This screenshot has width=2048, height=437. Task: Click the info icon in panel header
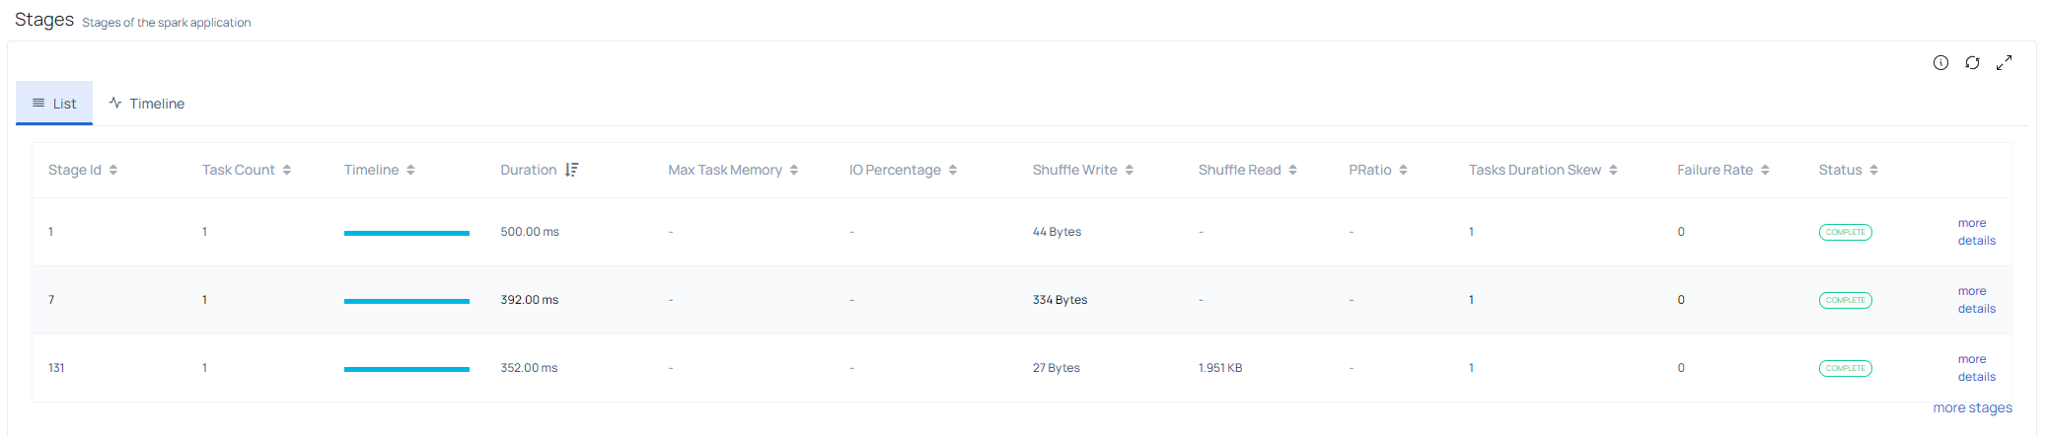(1940, 63)
